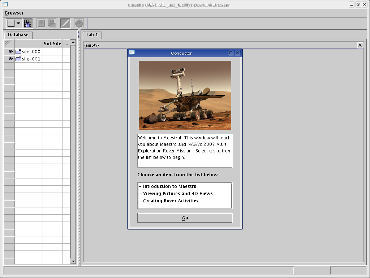Open the Browser menu
This screenshot has height=278, width=370.
(x=14, y=13)
